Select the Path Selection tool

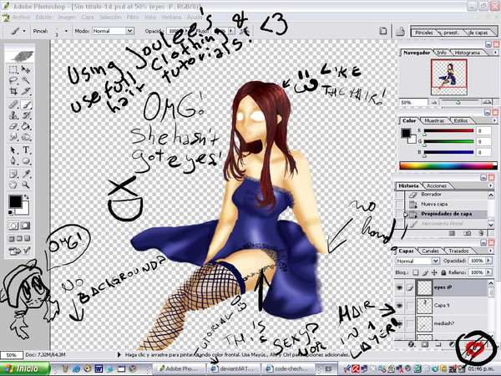click(13, 150)
